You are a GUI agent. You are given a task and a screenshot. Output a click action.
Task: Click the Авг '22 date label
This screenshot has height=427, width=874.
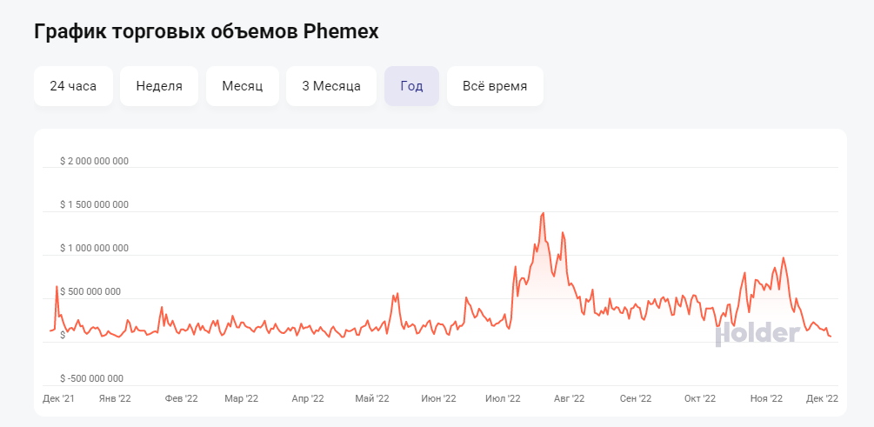point(568,398)
